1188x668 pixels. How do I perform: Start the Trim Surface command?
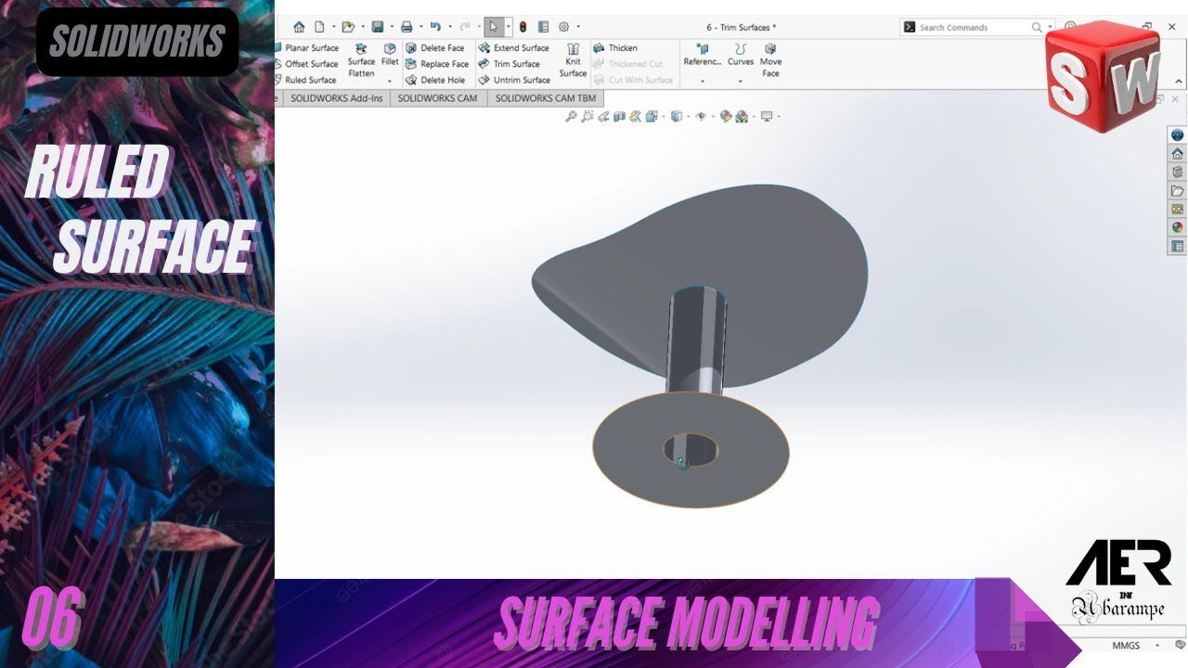click(x=509, y=64)
